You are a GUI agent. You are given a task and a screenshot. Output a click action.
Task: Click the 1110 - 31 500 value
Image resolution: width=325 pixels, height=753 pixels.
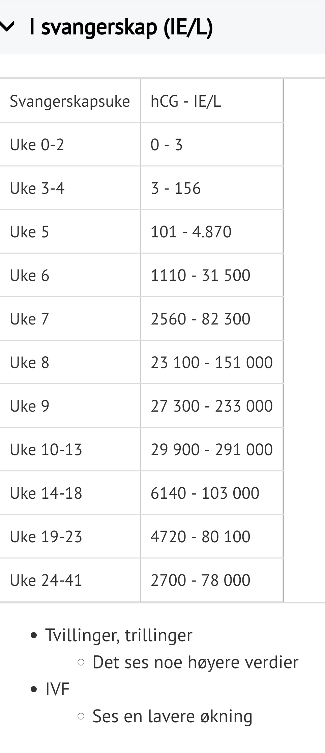[x=200, y=276]
